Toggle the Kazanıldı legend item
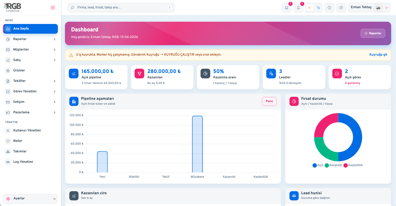 [x=333, y=165]
